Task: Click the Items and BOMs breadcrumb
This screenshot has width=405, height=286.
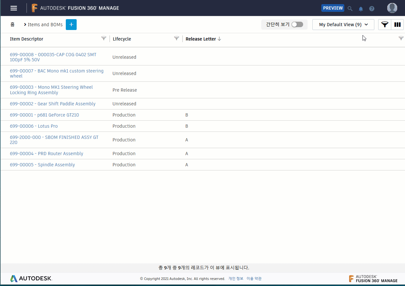Action: point(45,25)
